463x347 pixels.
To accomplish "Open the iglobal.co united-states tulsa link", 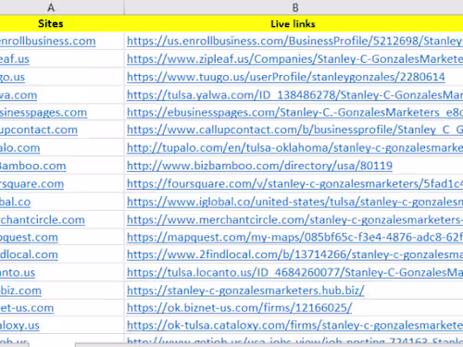I will (x=294, y=202).
